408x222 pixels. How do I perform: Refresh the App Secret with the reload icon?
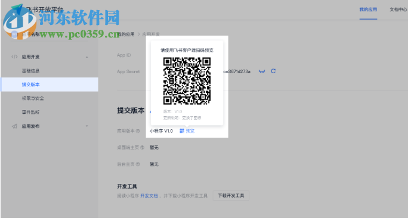tap(273, 71)
